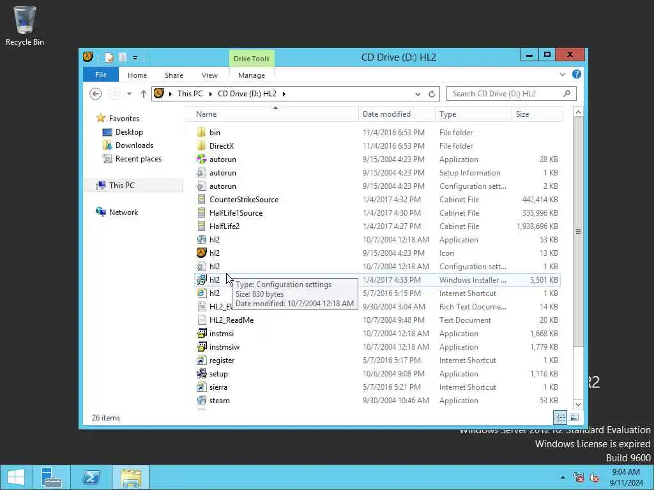The width and height of the screenshot is (654, 490).
Task: Switch to the Share ribbon tab
Action: pyautogui.click(x=174, y=75)
